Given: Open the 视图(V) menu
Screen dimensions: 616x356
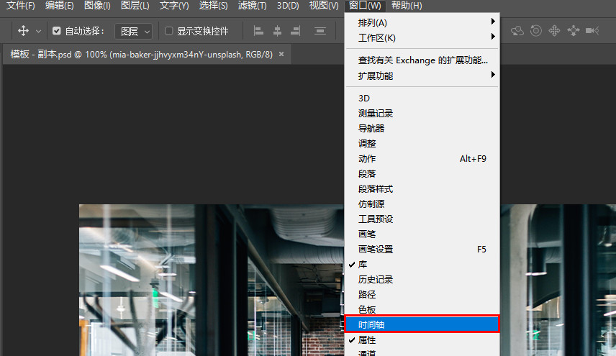Looking at the screenshot, I should tap(324, 6).
